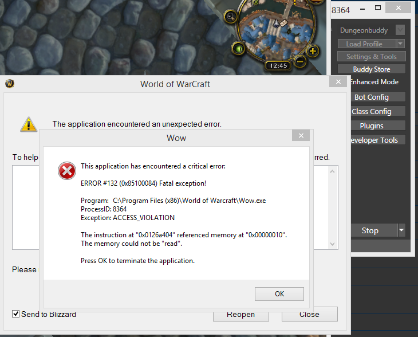Click the ProcessID: 8364 text
The height and width of the screenshot is (337, 418).
(104, 209)
